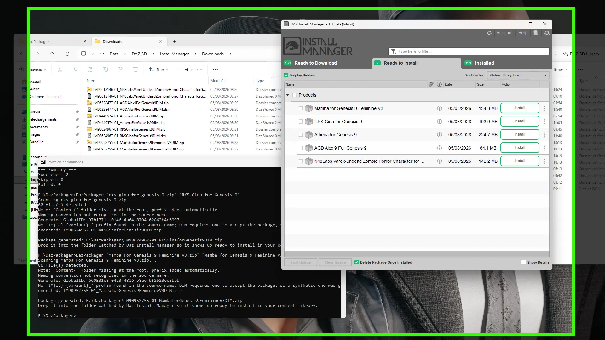Click the refresh icon next to Account

tap(489, 33)
